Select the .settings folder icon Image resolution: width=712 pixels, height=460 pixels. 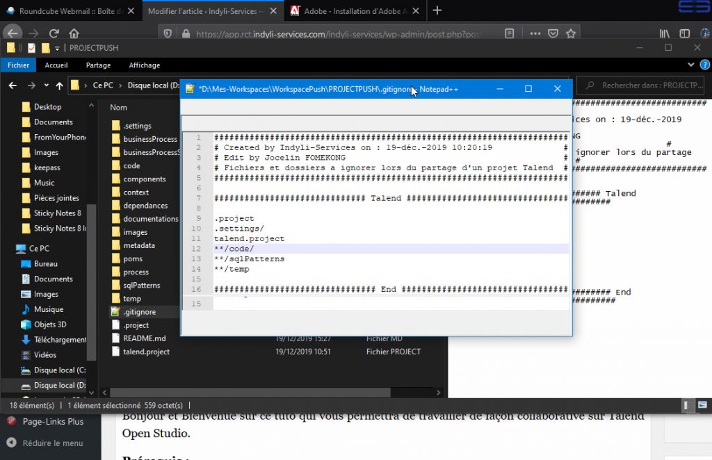point(116,126)
